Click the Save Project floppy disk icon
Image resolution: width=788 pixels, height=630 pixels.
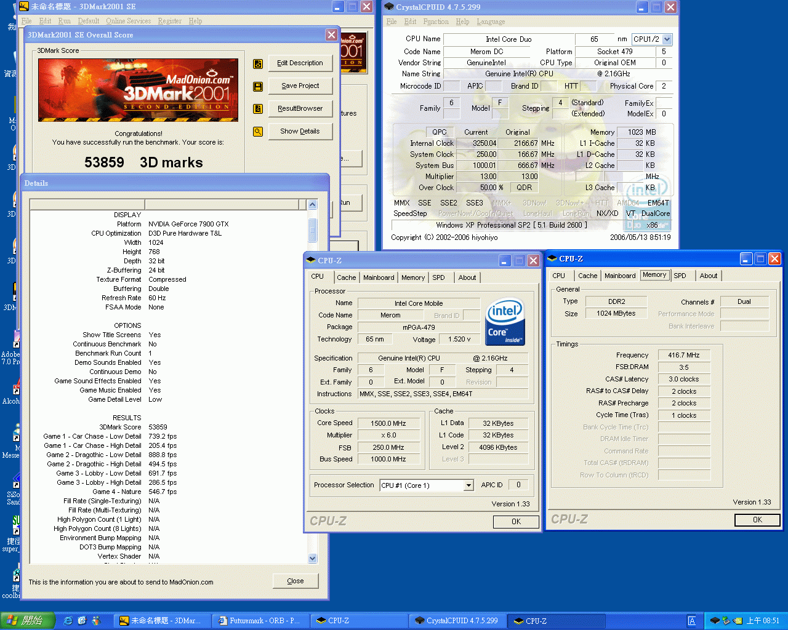[x=258, y=86]
